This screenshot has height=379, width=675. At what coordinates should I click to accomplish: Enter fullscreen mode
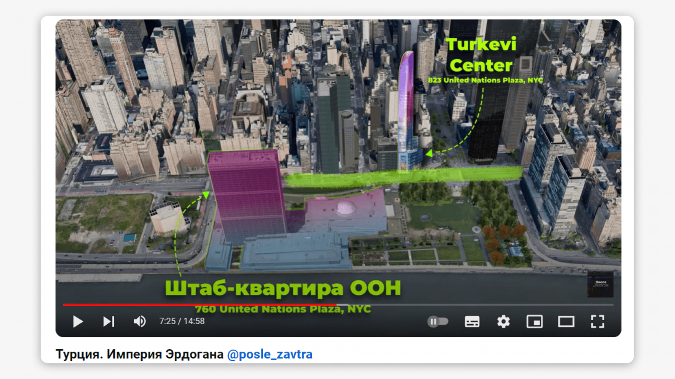click(x=597, y=322)
